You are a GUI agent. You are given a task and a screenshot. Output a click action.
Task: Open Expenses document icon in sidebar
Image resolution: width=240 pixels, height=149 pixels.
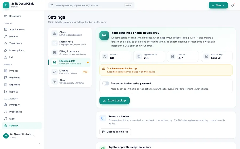(x=6, y=85)
